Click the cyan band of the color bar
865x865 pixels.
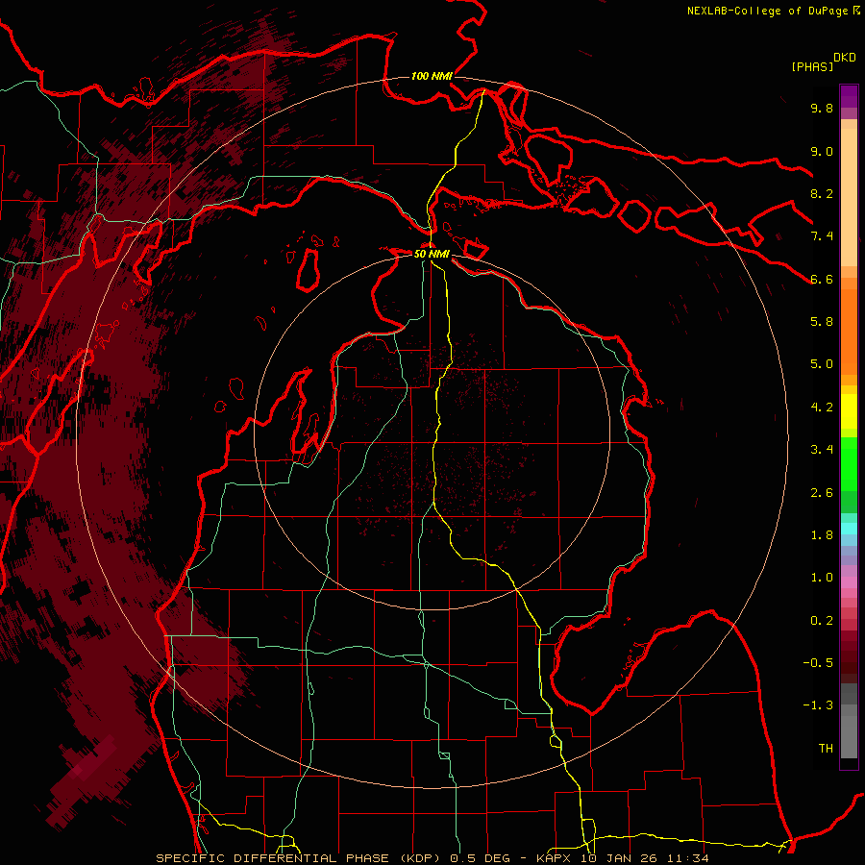pos(849,529)
